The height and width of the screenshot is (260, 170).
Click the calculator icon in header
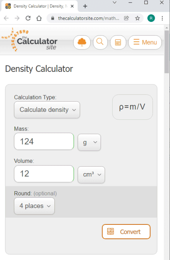tap(118, 42)
